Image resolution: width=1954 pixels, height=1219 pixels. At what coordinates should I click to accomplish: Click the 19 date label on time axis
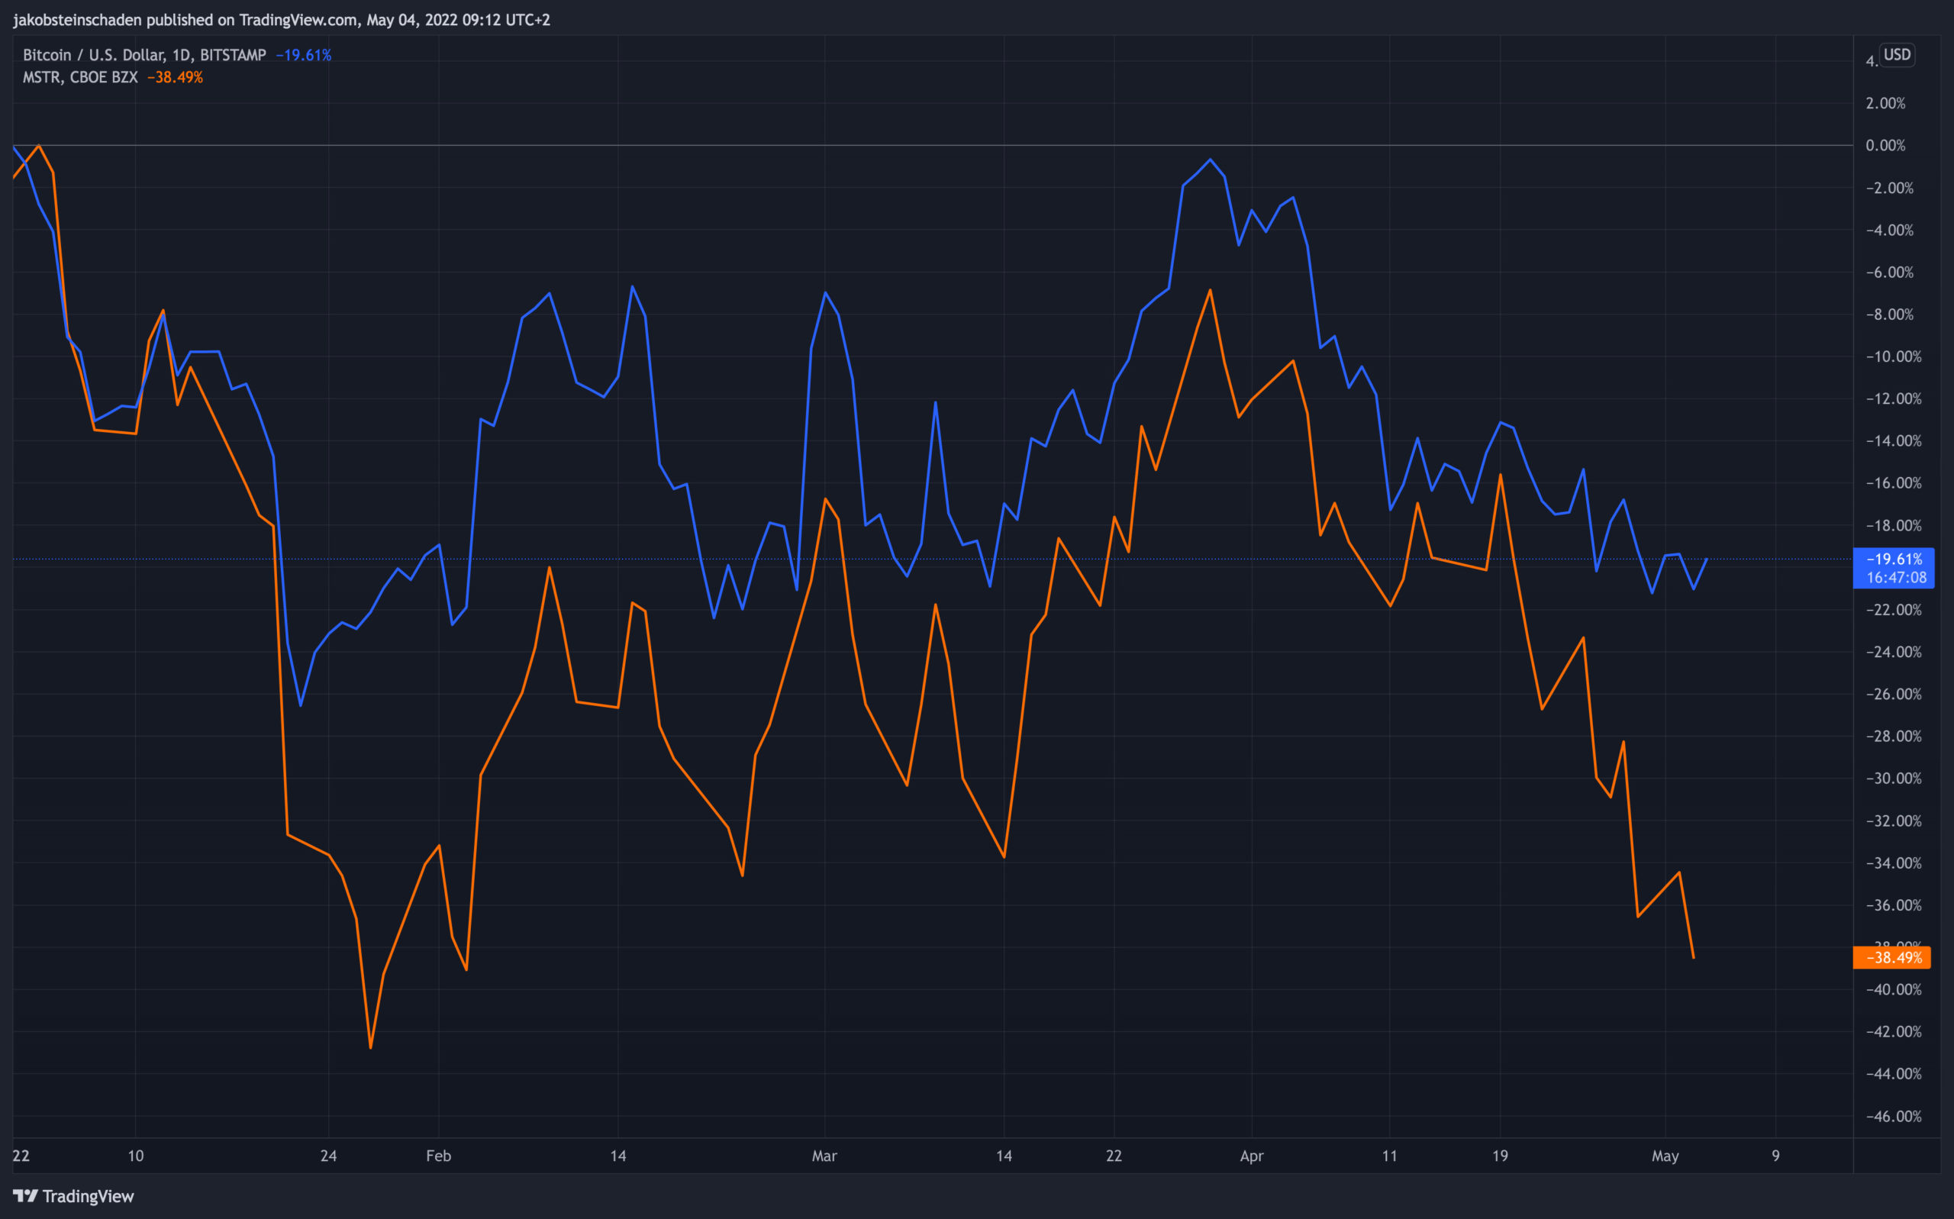coord(1499,1156)
